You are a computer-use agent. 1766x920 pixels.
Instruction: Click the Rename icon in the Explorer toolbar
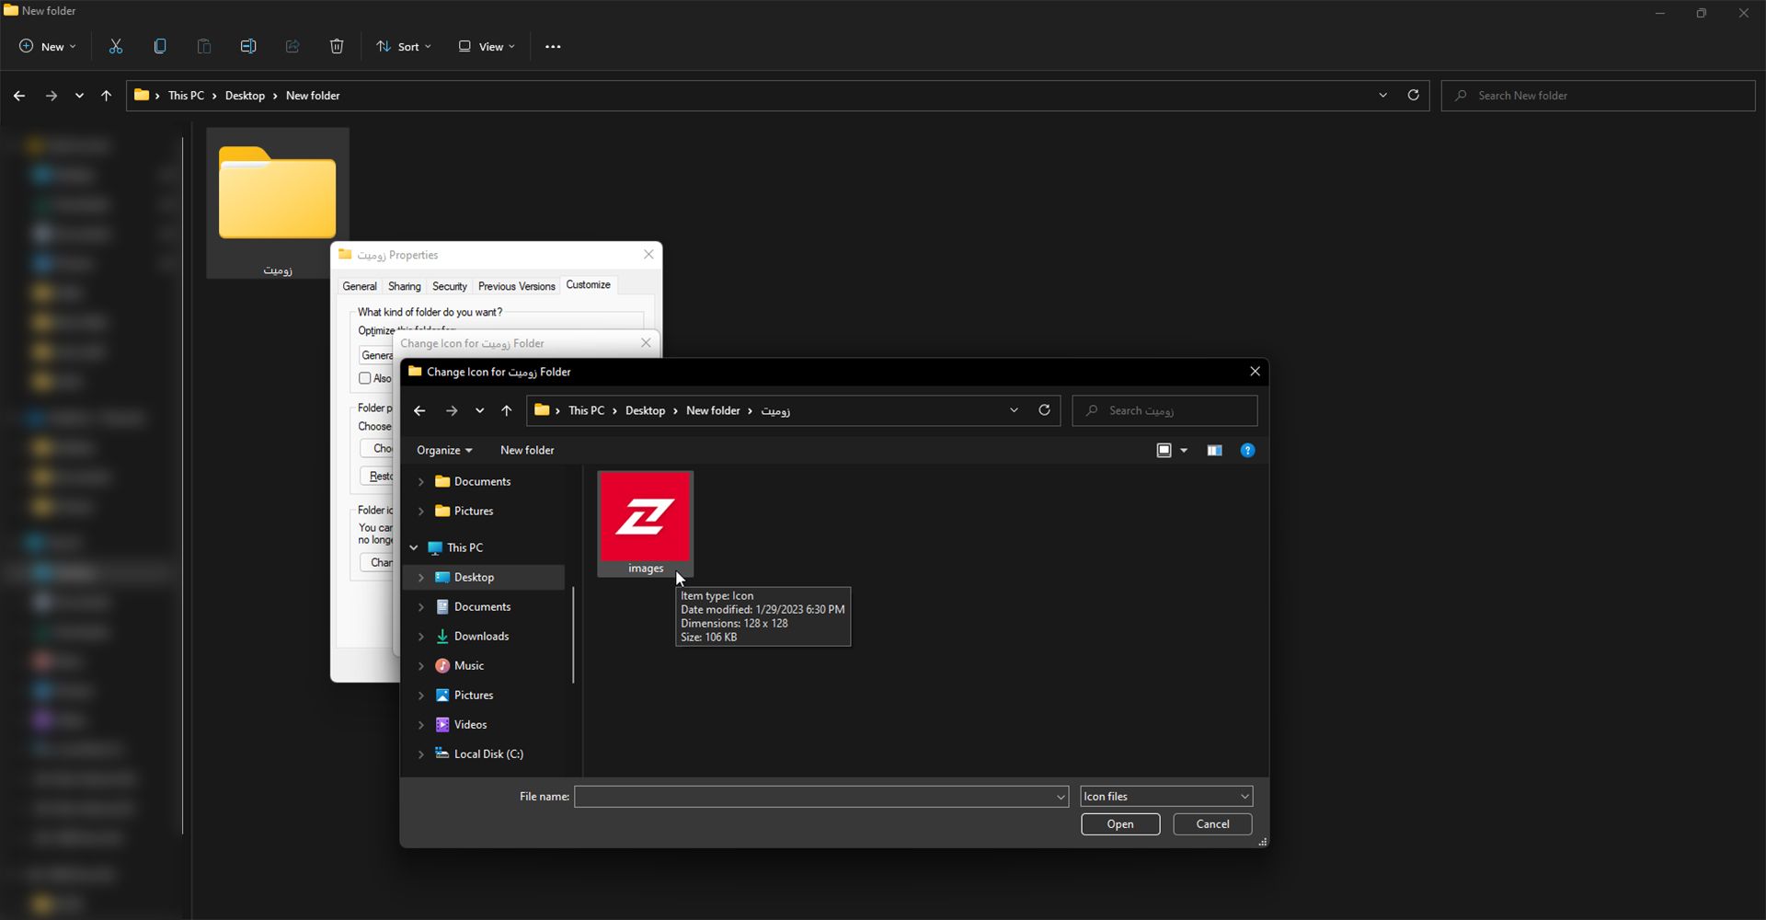pyautogui.click(x=248, y=47)
